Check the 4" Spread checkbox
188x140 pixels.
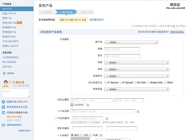pos(106,82)
